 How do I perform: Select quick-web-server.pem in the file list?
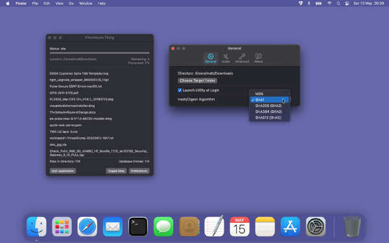65,125
